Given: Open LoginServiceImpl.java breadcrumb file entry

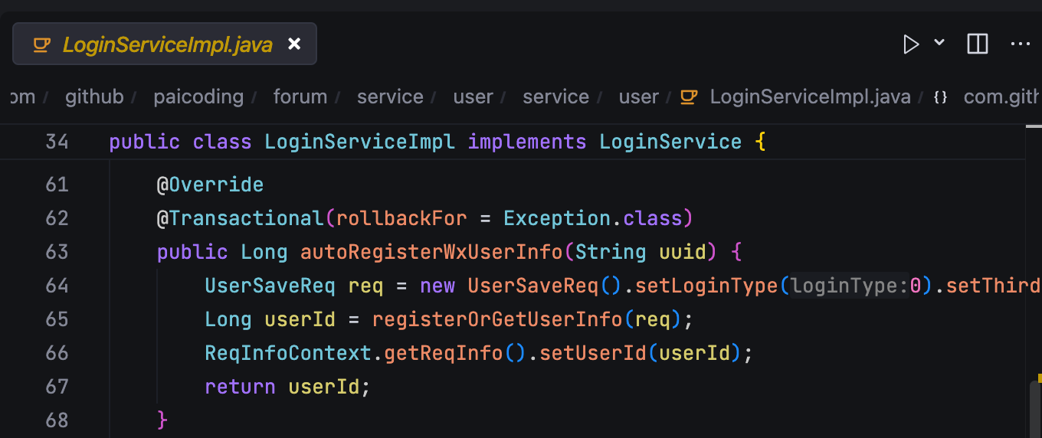Looking at the screenshot, I should click(810, 97).
